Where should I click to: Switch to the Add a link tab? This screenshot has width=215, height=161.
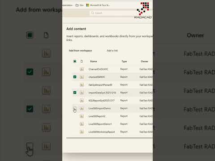112,51
